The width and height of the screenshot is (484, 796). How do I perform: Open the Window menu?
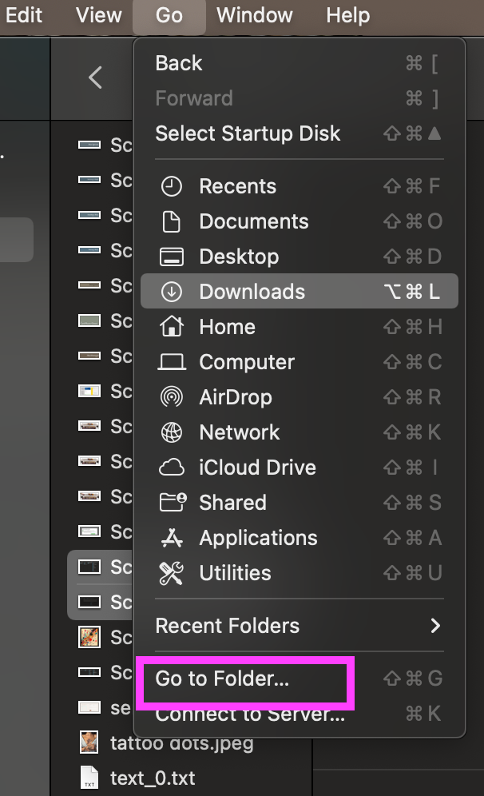pos(254,15)
